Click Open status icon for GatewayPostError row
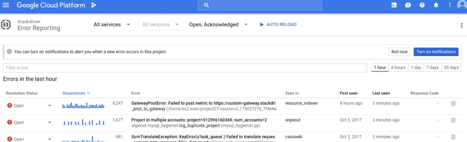This screenshot has height=142, width=467. coord(9,105)
